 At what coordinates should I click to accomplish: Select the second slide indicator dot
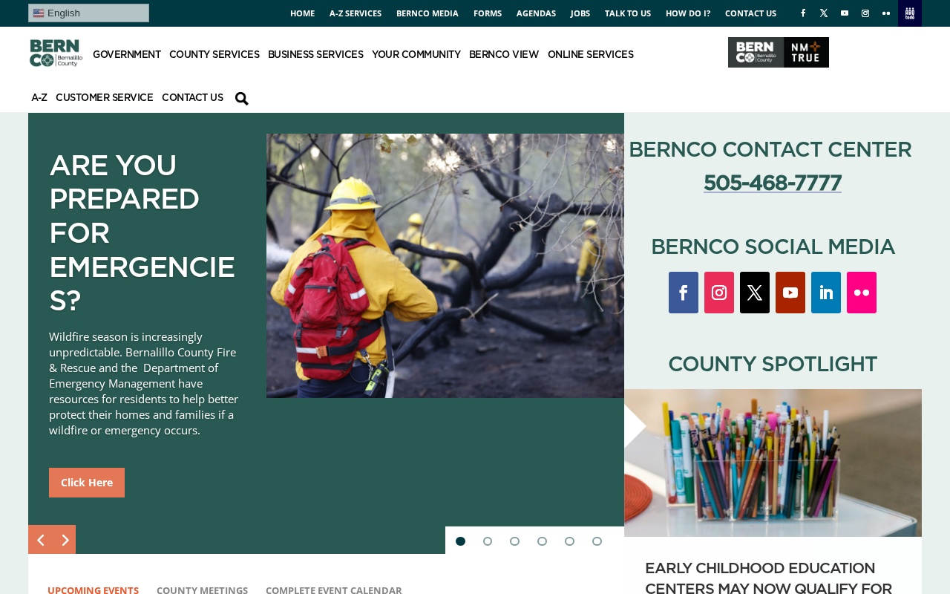(x=488, y=541)
